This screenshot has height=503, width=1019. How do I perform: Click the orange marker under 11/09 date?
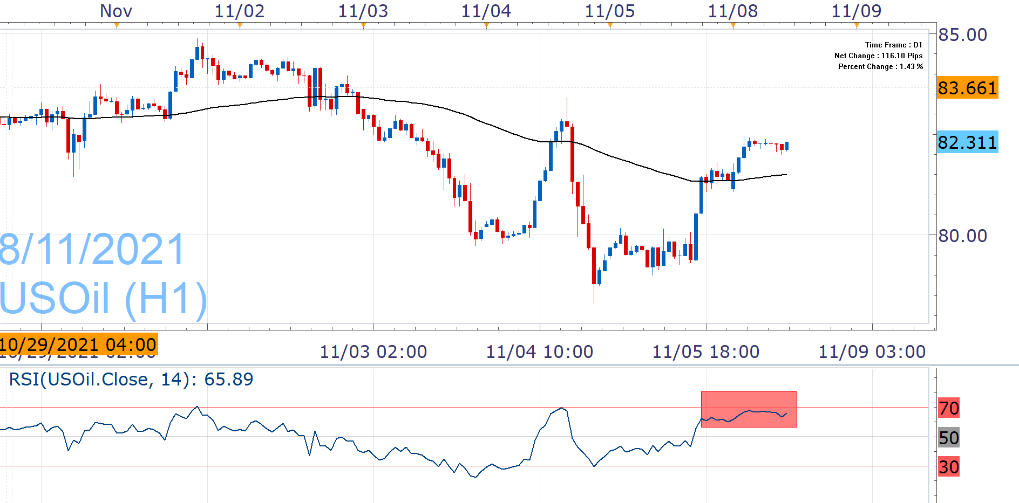click(857, 25)
